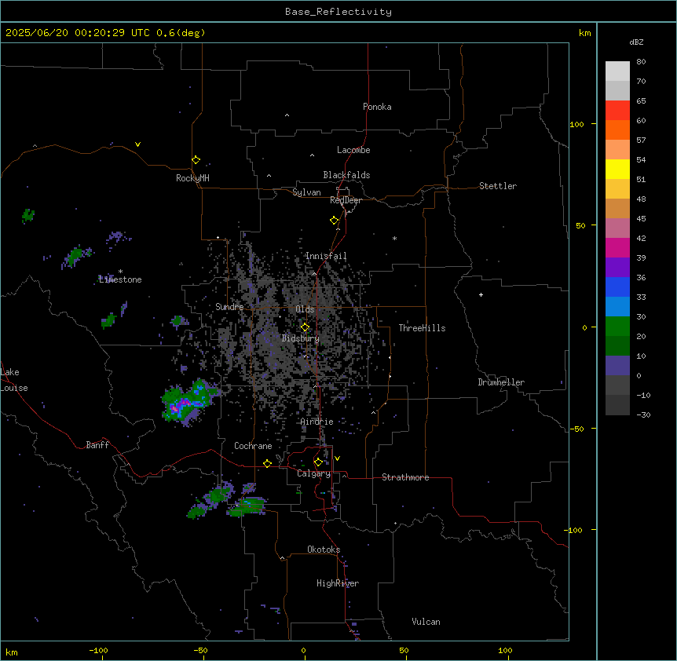Select the Didsbury label

(301, 338)
